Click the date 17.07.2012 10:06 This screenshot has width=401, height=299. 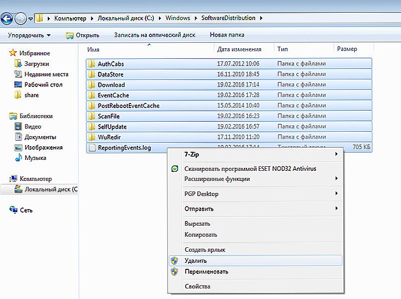click(238, 64)
